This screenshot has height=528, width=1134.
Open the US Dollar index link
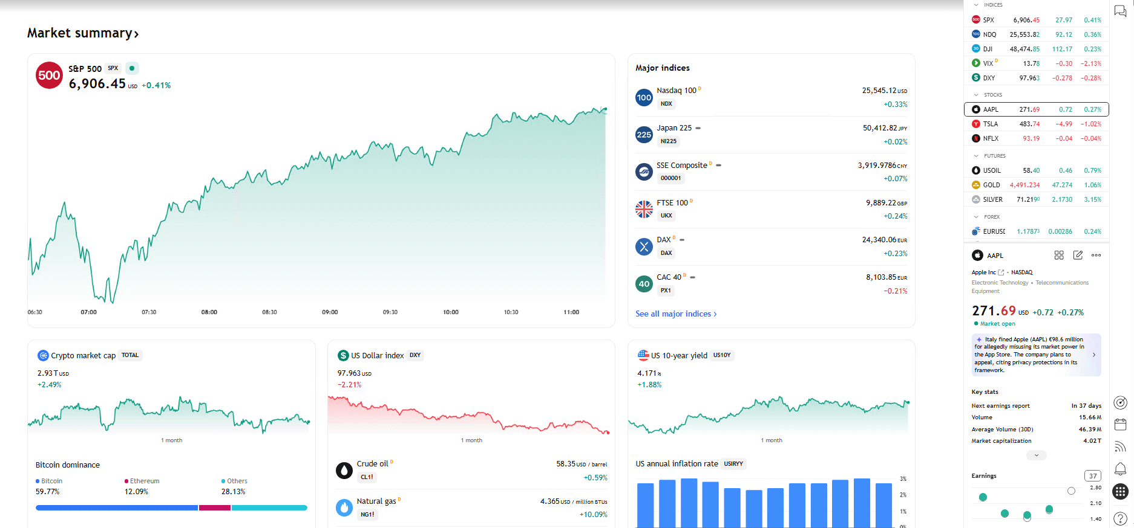pyautogui.click(x=377, y=356)
